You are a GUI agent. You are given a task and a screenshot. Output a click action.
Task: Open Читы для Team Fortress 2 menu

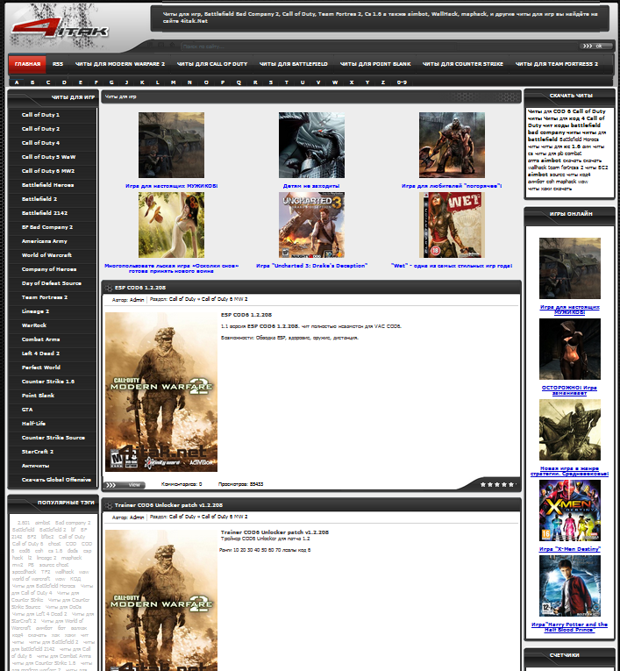click(x=557, y=64)
